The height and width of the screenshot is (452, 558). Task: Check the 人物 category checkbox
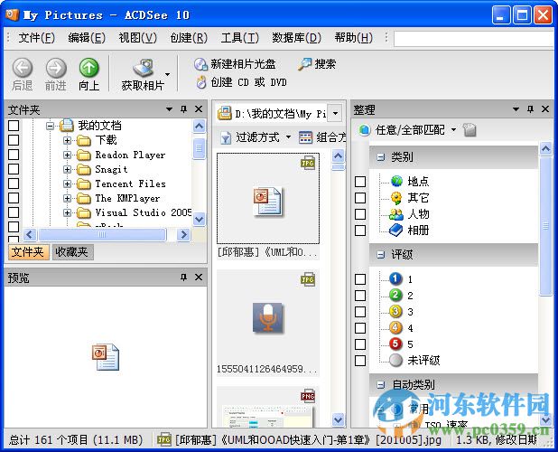[x=360, y=214]
